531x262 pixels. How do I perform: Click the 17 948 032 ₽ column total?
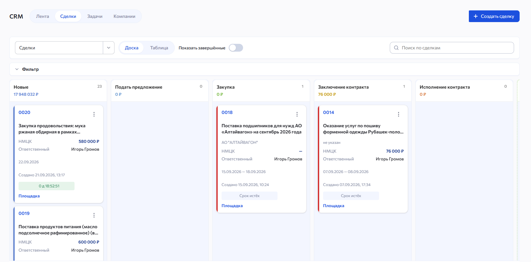pos(26,94)
